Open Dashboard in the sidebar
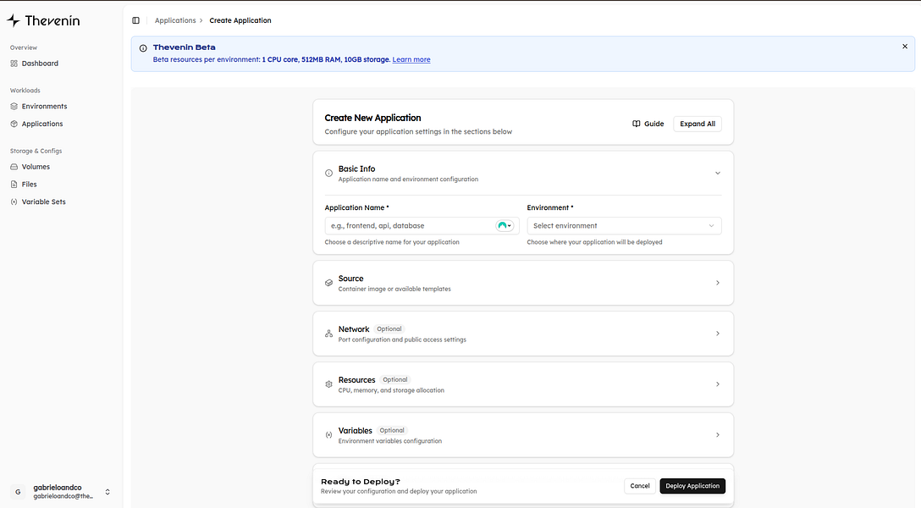Image resolution: width=921 pixels, height=508 pixels. pos(40,63)
